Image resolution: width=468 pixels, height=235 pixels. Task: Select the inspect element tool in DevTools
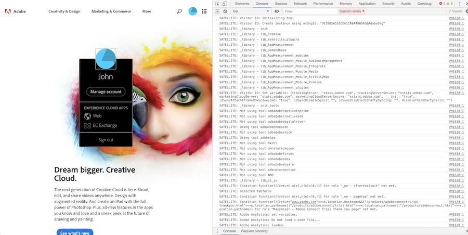pyautogui.click(x=217, y=4)
